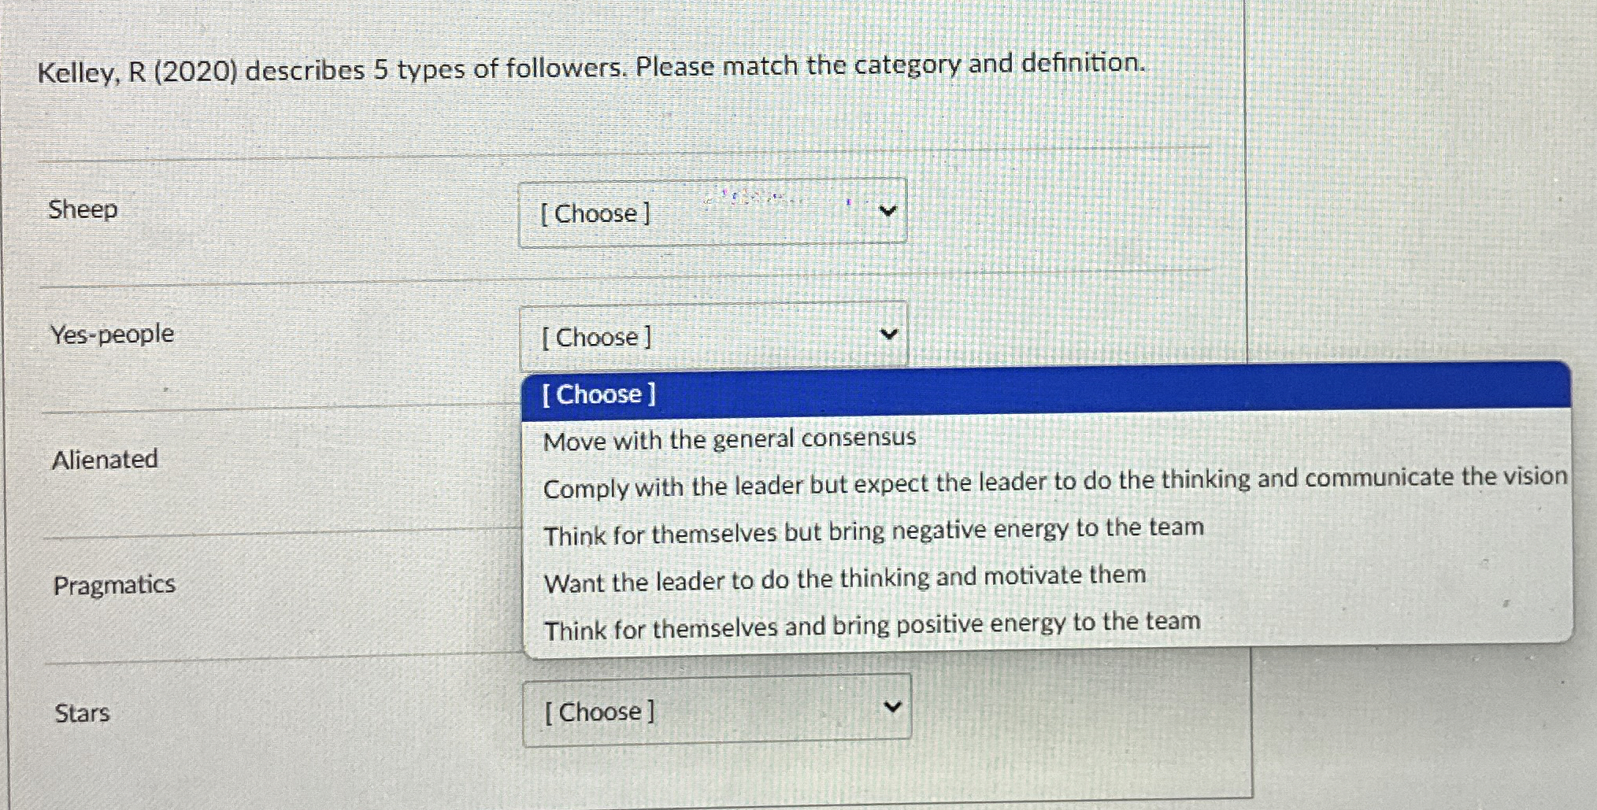This screenshot has height=810, width=1597.
Task: Click the 'Sheep' category label
Action: pyautogui.click(x=81, y=209)
